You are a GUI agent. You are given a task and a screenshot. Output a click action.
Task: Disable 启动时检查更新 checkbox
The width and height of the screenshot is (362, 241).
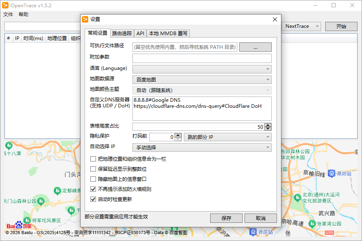93,199
